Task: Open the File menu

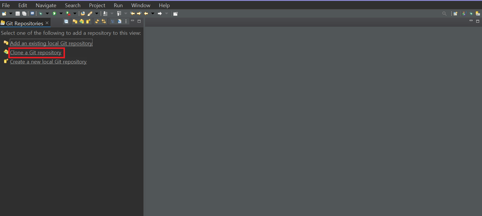Action: (x=6, y=5)
